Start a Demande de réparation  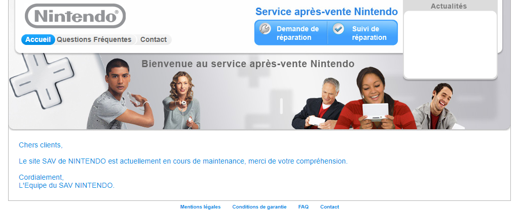(x=291, y=33)
